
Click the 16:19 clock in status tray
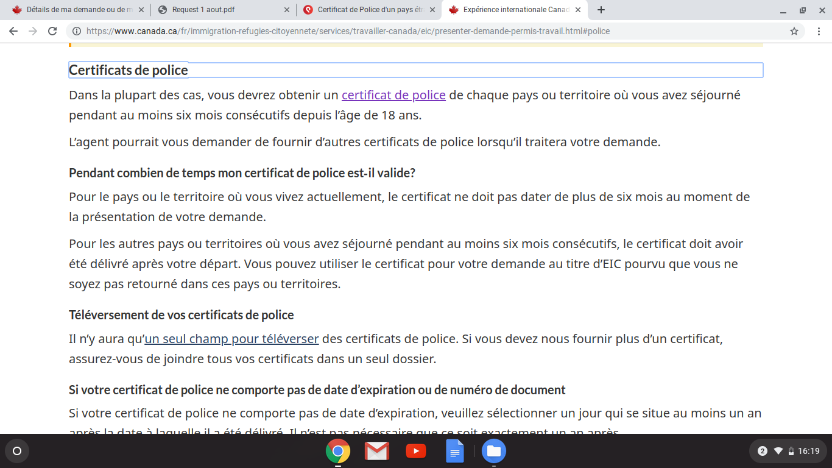tap(809, 452)
